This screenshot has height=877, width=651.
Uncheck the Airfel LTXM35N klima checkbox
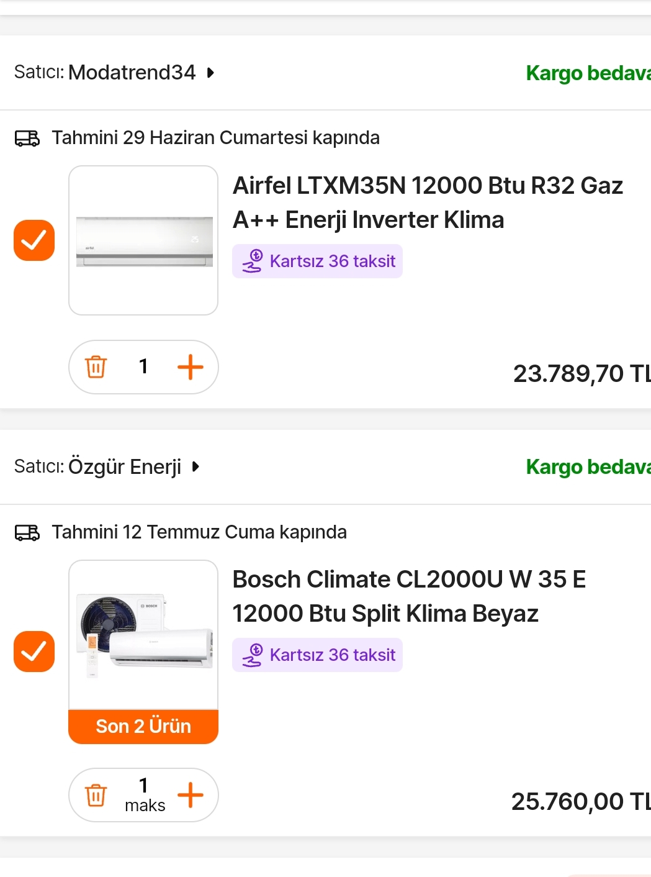34,240
